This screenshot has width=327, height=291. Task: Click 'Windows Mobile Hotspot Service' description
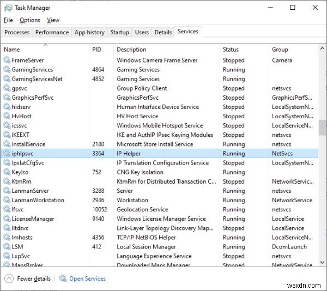[x=160, y=125]
